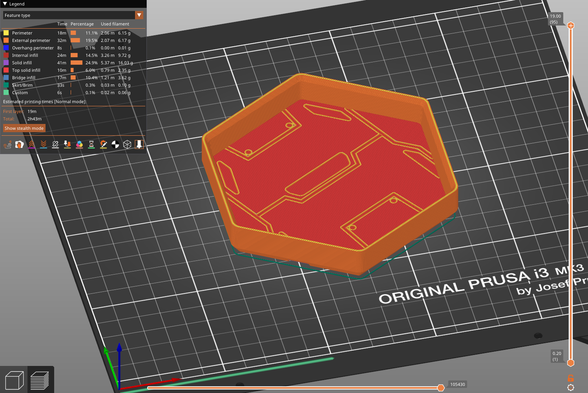Switch to 3D editor view
The image size is (588, 393).
(x=15, y=379)
